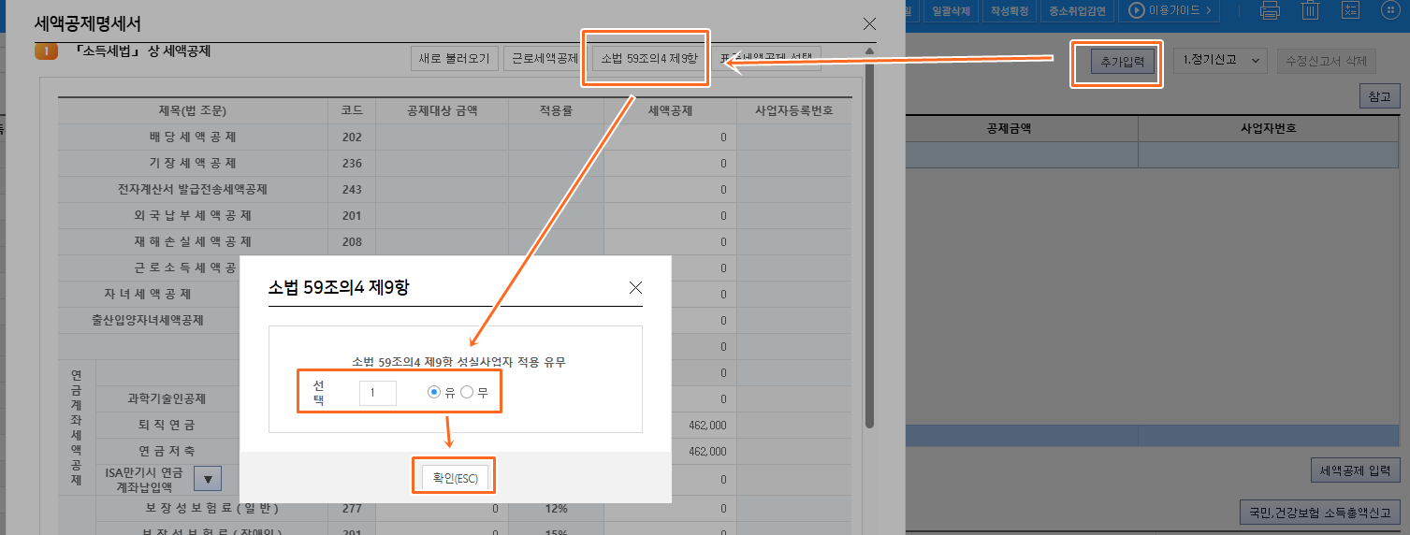Select the 배당세액공제 row

click(x=455, y=137)
